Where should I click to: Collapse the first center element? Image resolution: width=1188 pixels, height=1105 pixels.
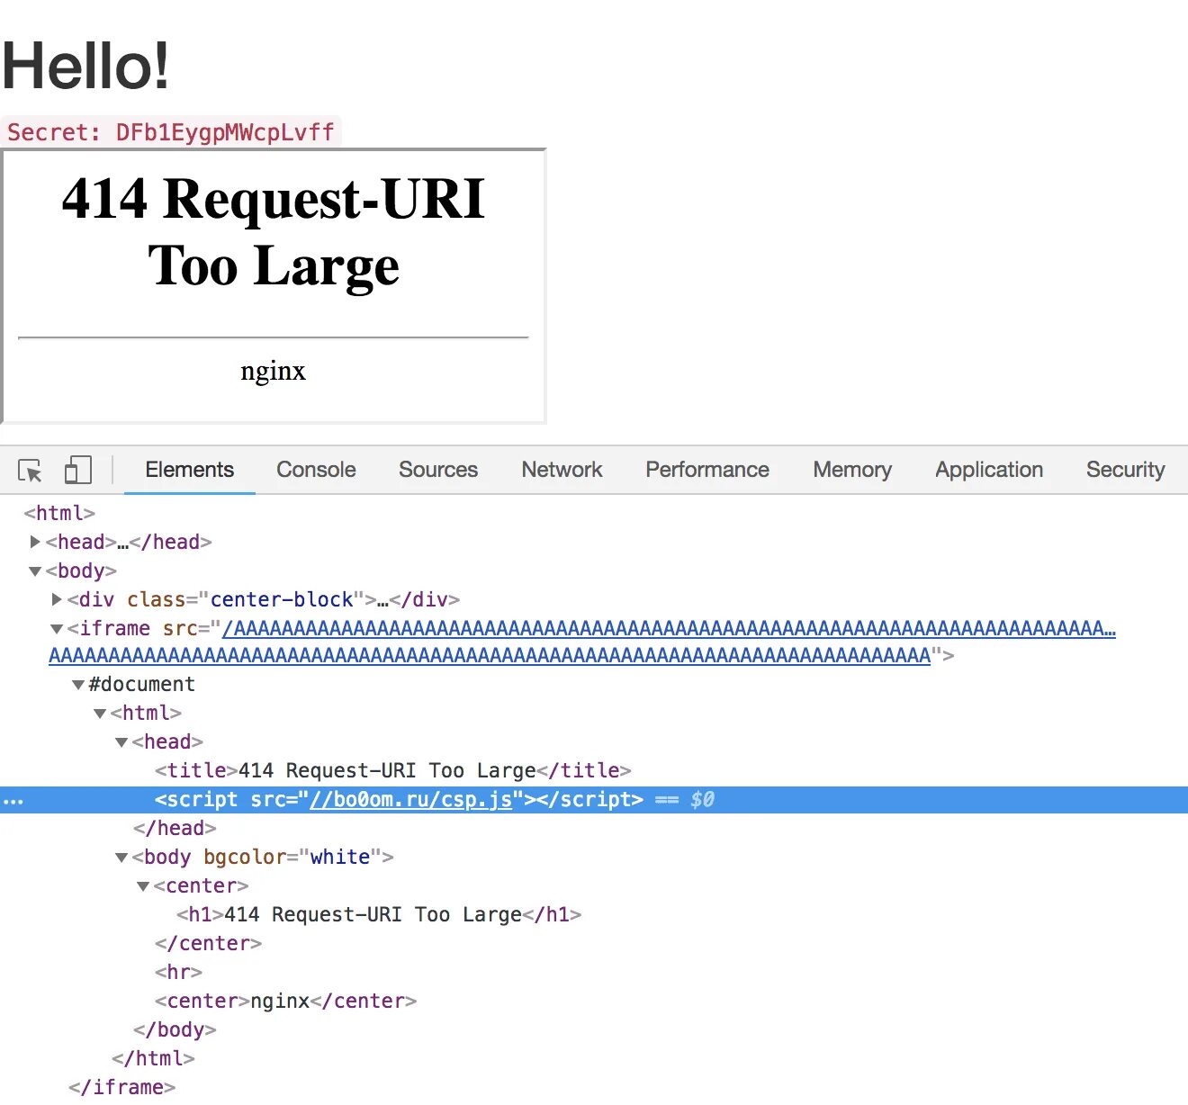point(143,886)
